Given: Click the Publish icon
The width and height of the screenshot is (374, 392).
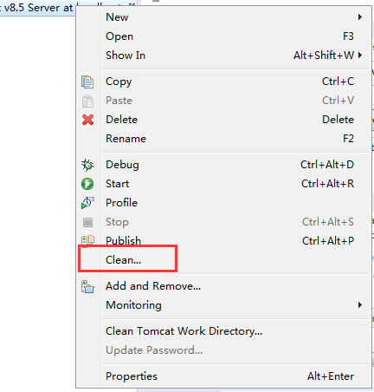Looking at the screenshot, I should click(87, 240).
